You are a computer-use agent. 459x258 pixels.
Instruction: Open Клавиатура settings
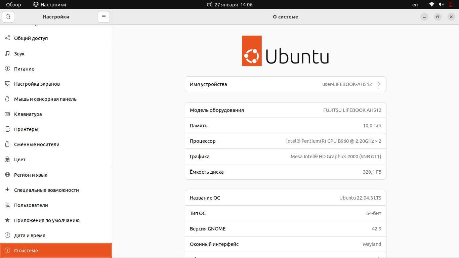pyautogui.click(x=56, y=114)
